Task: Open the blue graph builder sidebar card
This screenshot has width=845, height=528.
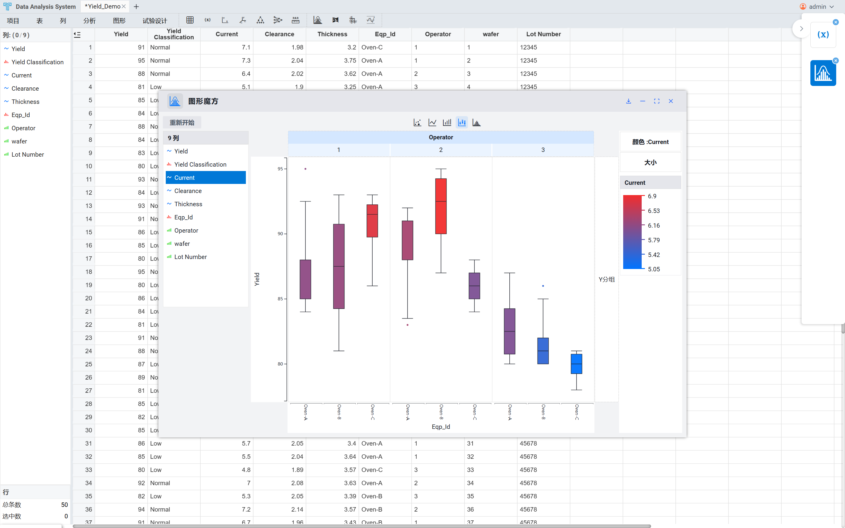Action: tap(823, 73)
